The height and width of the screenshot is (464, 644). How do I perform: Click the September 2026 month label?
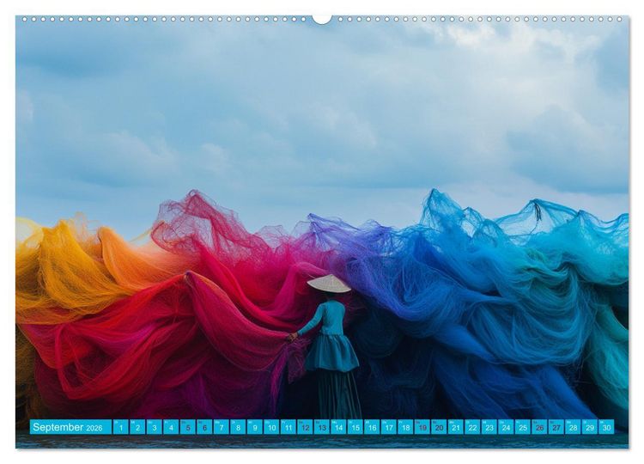pyautogui.click(x=70, y=427)
